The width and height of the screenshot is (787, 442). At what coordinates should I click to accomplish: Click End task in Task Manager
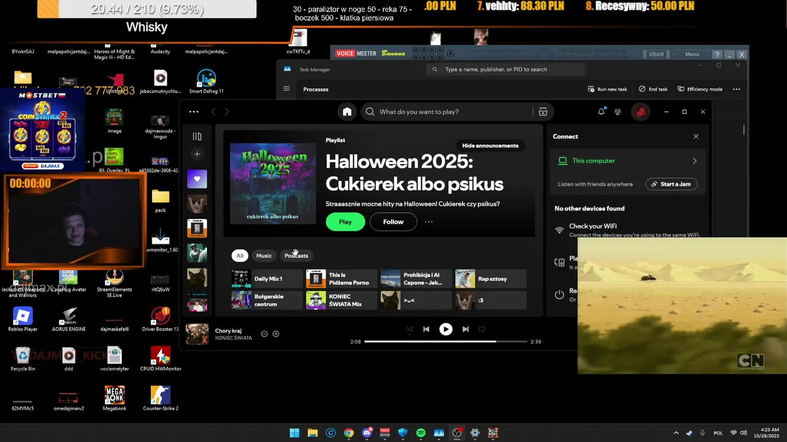tap(653, 89)
